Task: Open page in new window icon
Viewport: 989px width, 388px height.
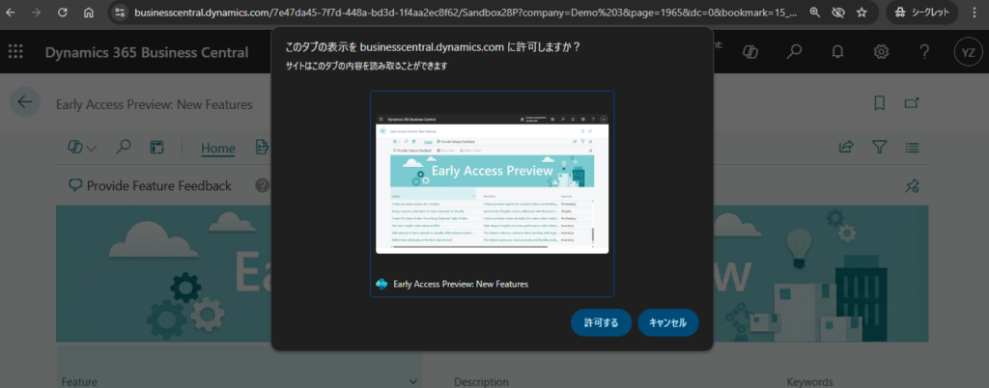Action: tap(912, 103)
